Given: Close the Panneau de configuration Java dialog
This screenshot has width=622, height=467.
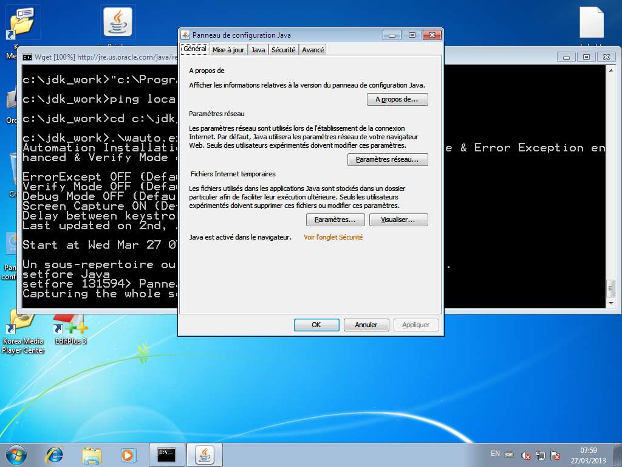Looking at the screenshot, I should pos(432,35).
